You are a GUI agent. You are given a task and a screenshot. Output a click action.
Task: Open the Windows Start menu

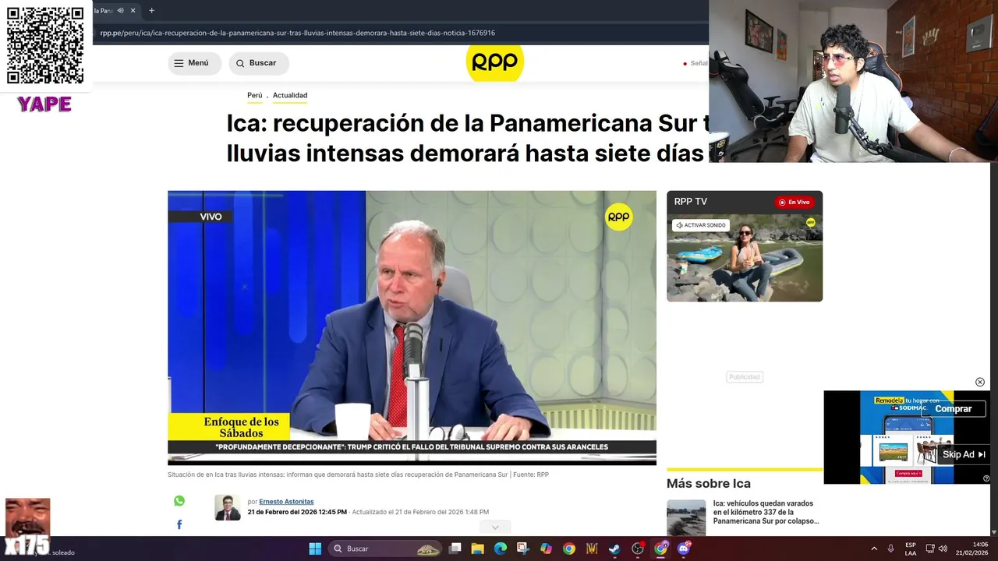315,549
